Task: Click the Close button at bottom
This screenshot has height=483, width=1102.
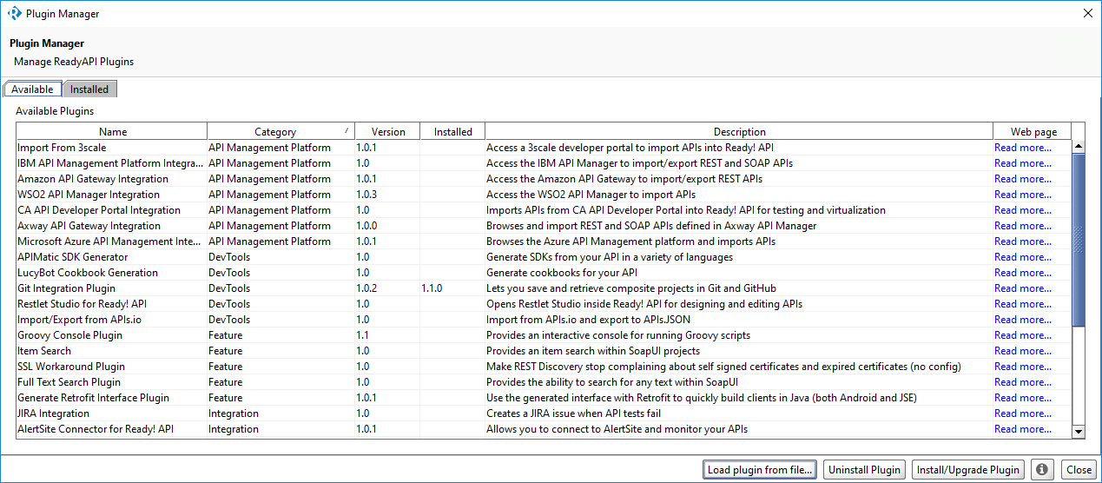Action: pyautogui.click(x=1079, y=469)
